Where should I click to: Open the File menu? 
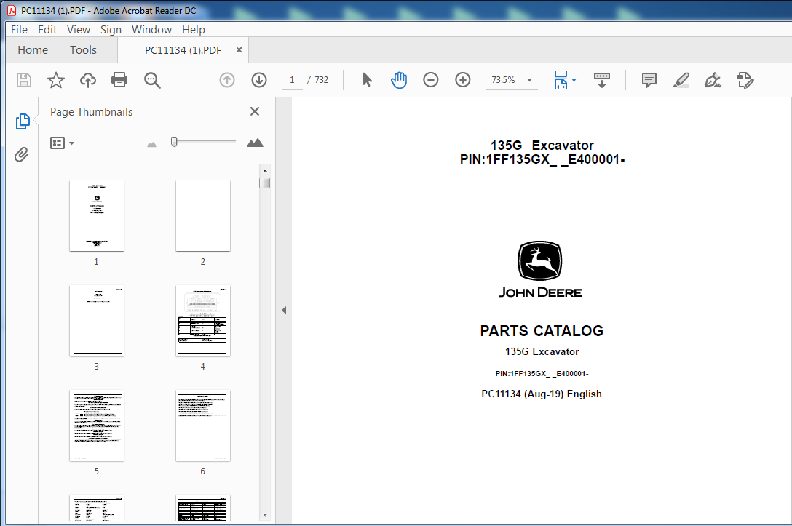click(19, 30)
